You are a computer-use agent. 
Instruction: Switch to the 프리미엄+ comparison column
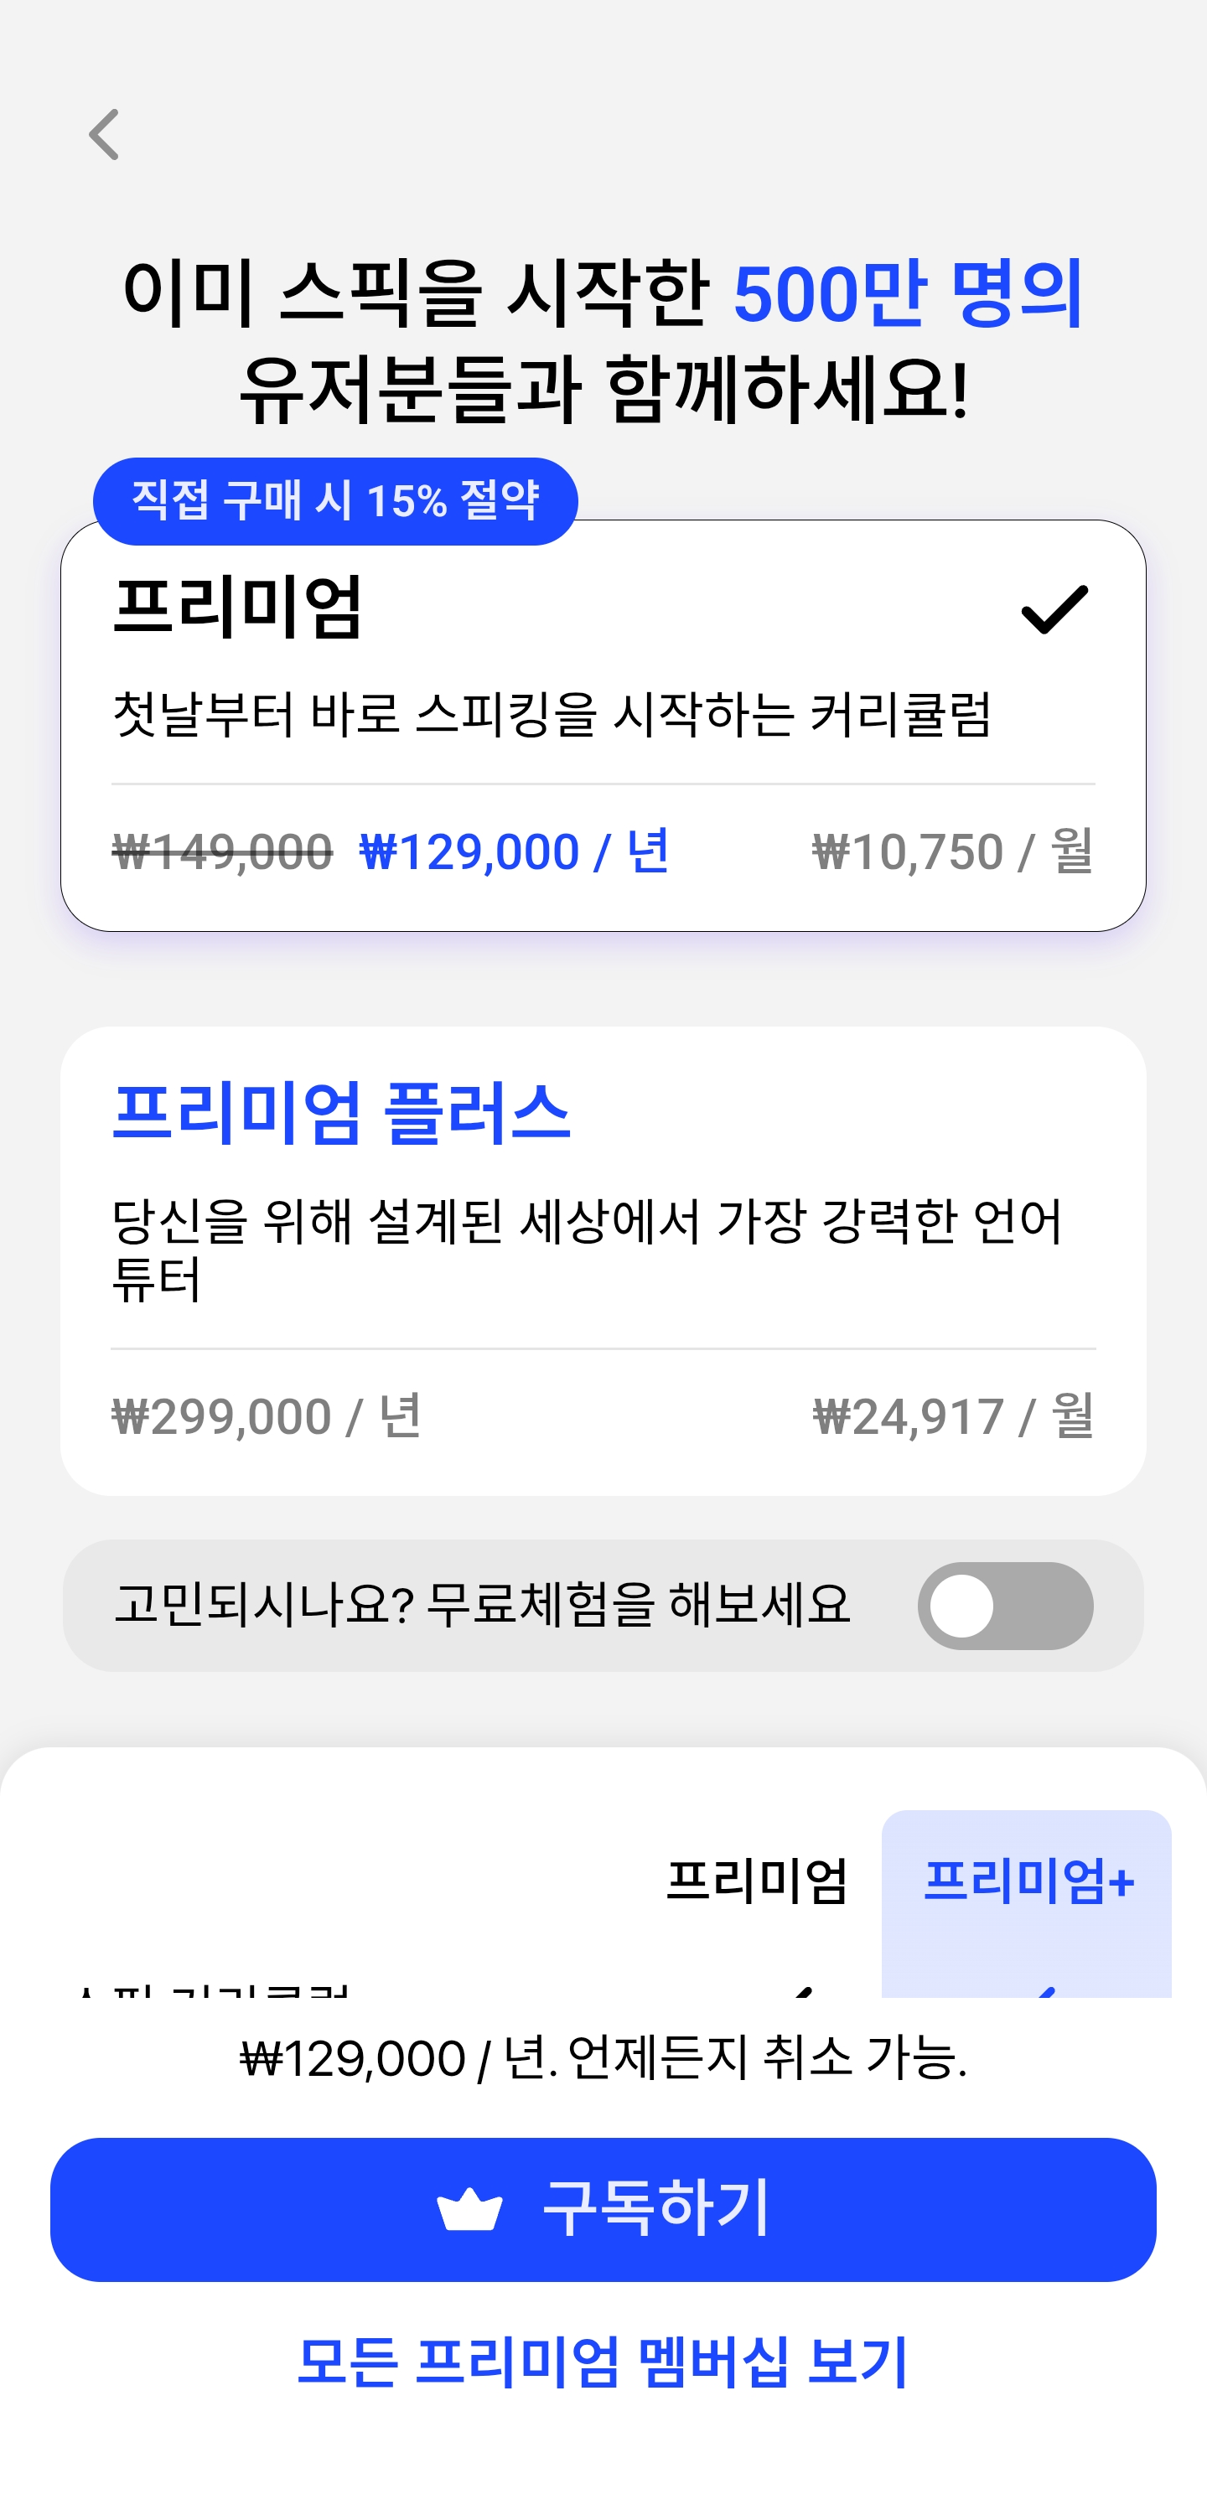(1027, 1881)
